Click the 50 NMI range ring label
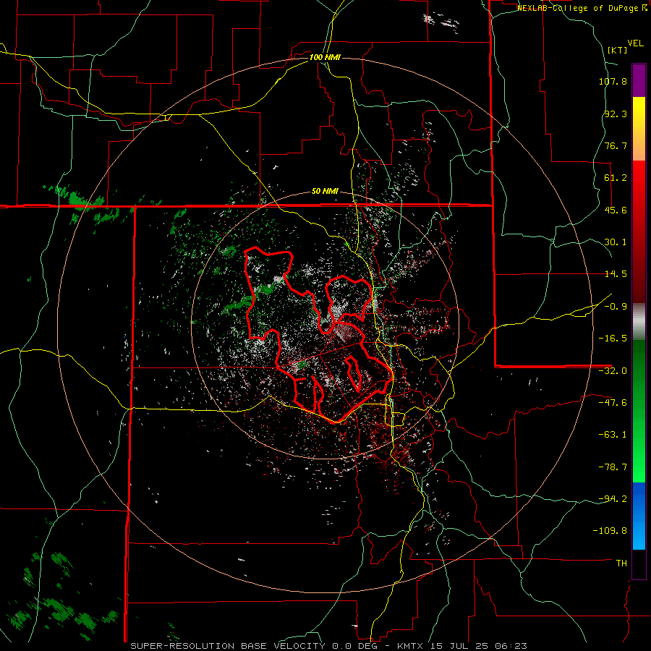This screenshot has width=651, height=651. pos(325,192)
